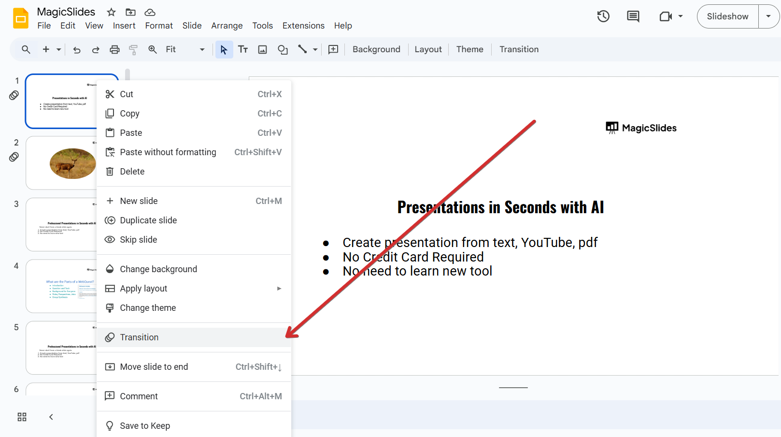781x437 pixels.
Task: Choose Delete from the context menu
Action: pos(194,172)
